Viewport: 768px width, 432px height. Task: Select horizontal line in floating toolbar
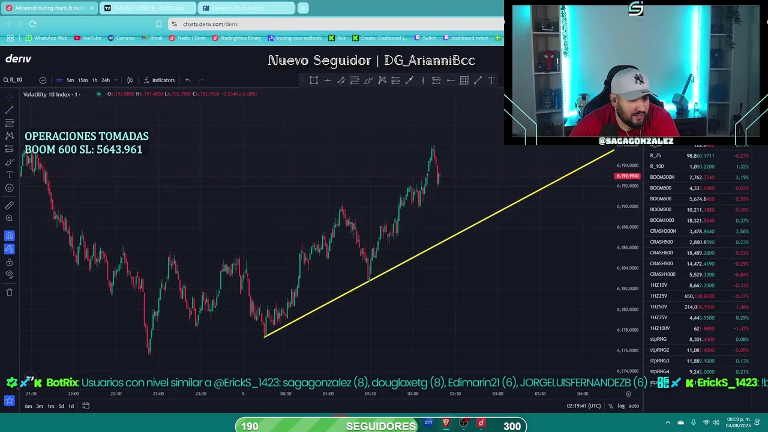pos(328,80)
